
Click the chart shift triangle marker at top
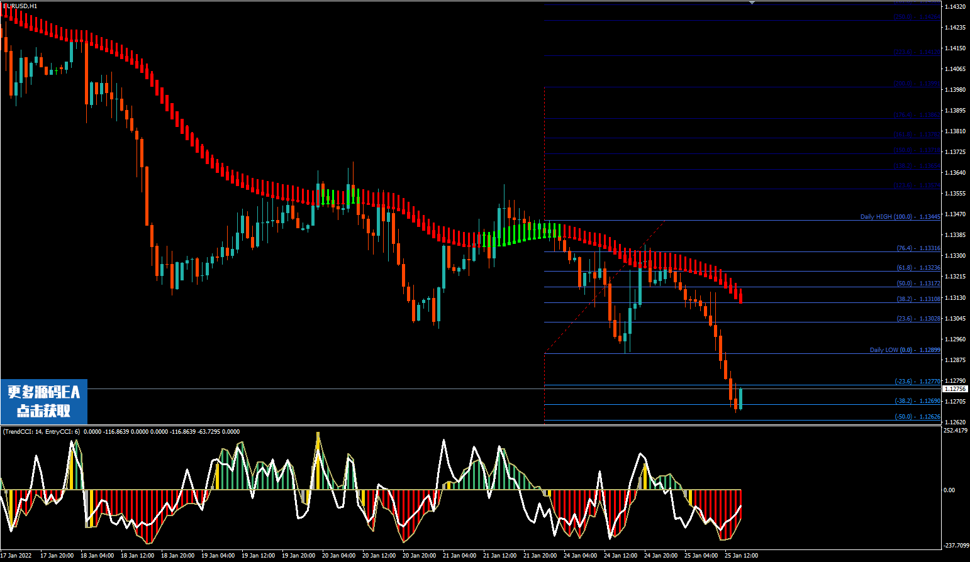pyautogui.click(x=752, y=3)
